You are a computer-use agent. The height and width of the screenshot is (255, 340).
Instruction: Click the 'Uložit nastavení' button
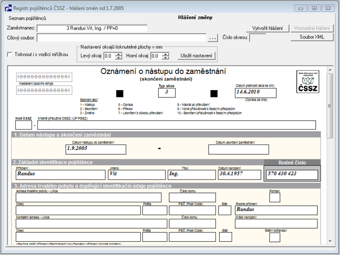click(196, 56)
